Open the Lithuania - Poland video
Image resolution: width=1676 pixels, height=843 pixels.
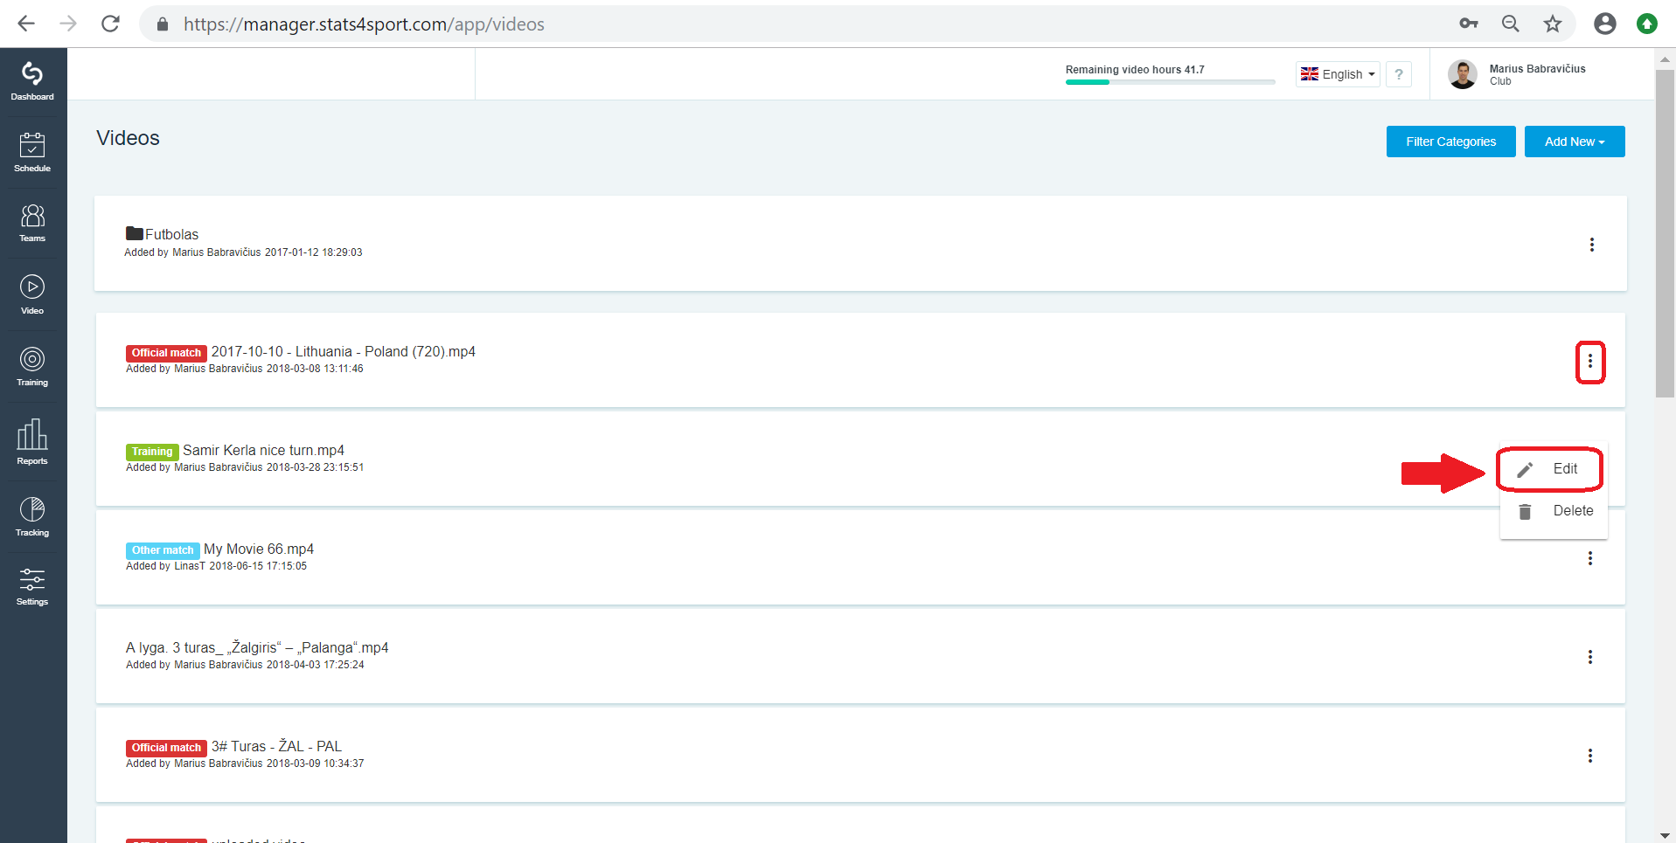344,351
